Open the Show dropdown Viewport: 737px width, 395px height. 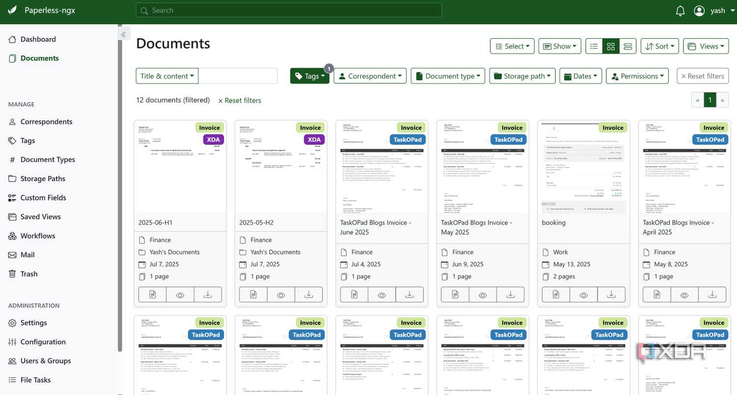(x=560, y=46)
